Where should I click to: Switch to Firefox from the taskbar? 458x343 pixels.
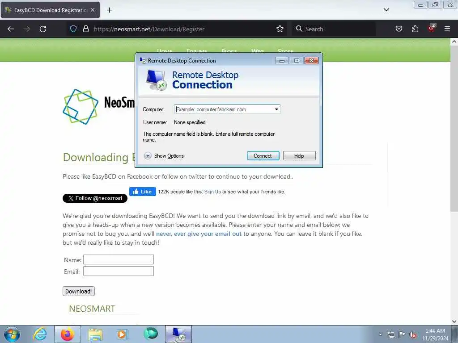pos(68,334)
